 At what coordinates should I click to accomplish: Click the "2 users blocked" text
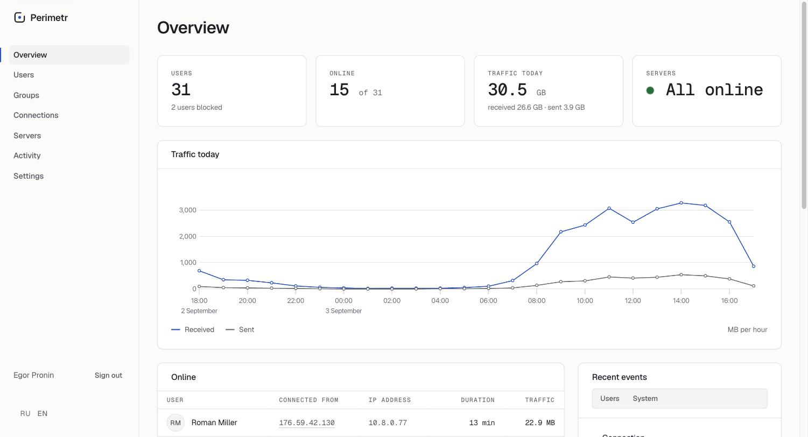[196, 107]
